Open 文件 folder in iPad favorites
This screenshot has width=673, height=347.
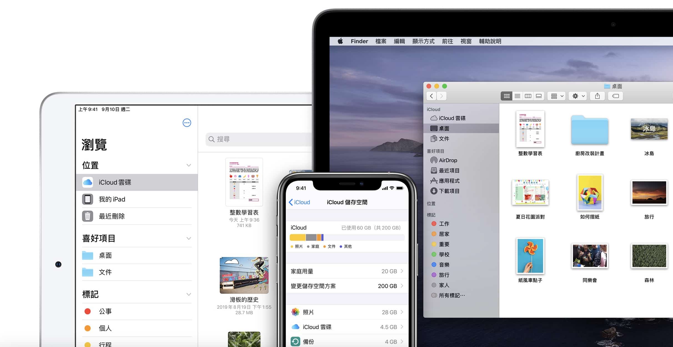137,272
